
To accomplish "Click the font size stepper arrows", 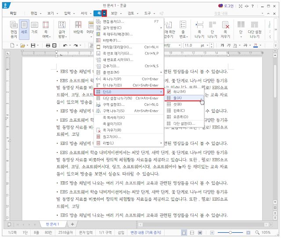I will [212, 45].
